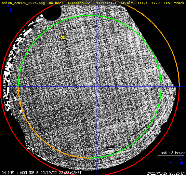The width and height of the screenshot is (186, 175).
Task: Click the Dec value 53:53:51.1
Action: (106, 3)
